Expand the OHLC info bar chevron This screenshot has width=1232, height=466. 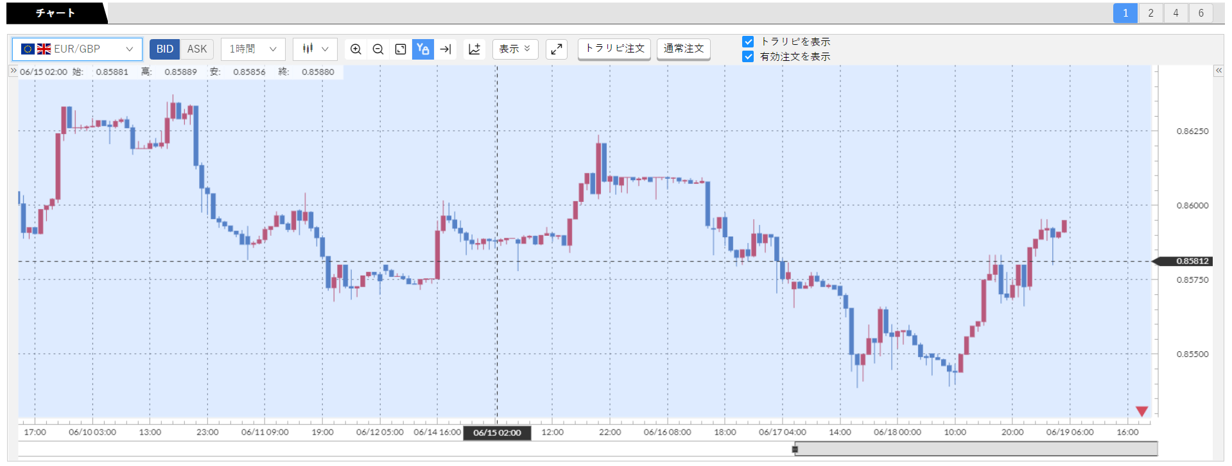(x=13, y=71)
